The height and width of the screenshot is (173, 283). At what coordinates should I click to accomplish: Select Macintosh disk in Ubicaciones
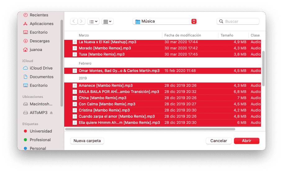point(38,104)
